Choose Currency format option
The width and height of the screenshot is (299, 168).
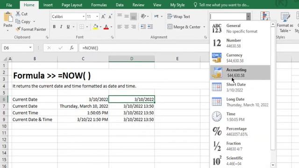(240, 58)
